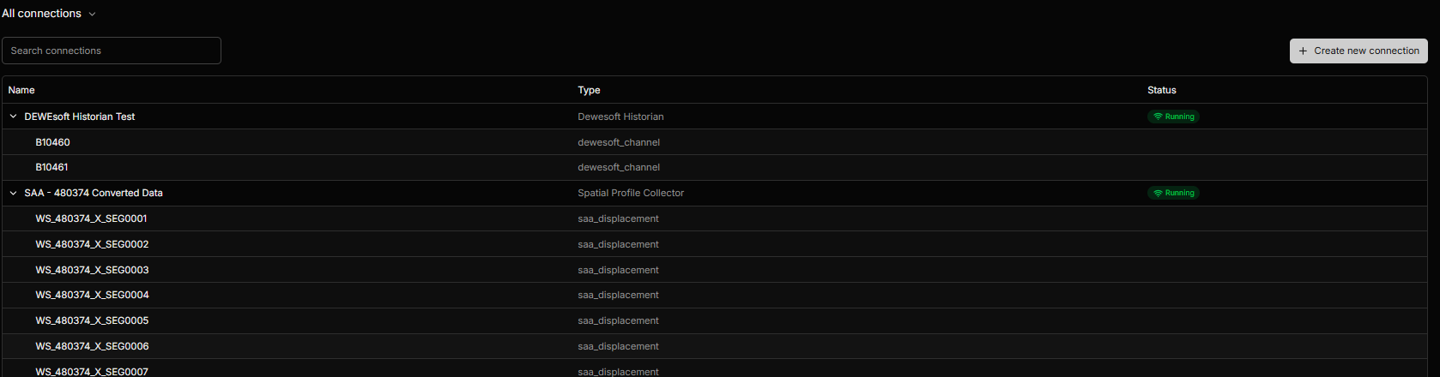1440x377 pixels.
Task: Click dewesoft_channel type of B10461
Action: [619, 167]
